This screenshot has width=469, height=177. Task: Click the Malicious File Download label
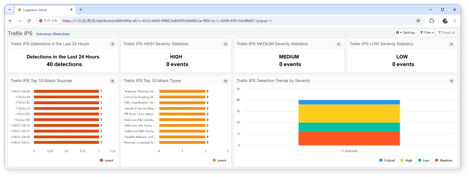[140, 120]
